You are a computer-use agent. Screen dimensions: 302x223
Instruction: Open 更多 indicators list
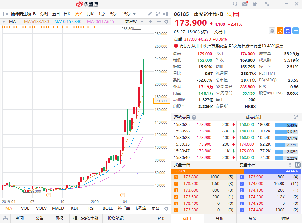(x=156, y=208)
